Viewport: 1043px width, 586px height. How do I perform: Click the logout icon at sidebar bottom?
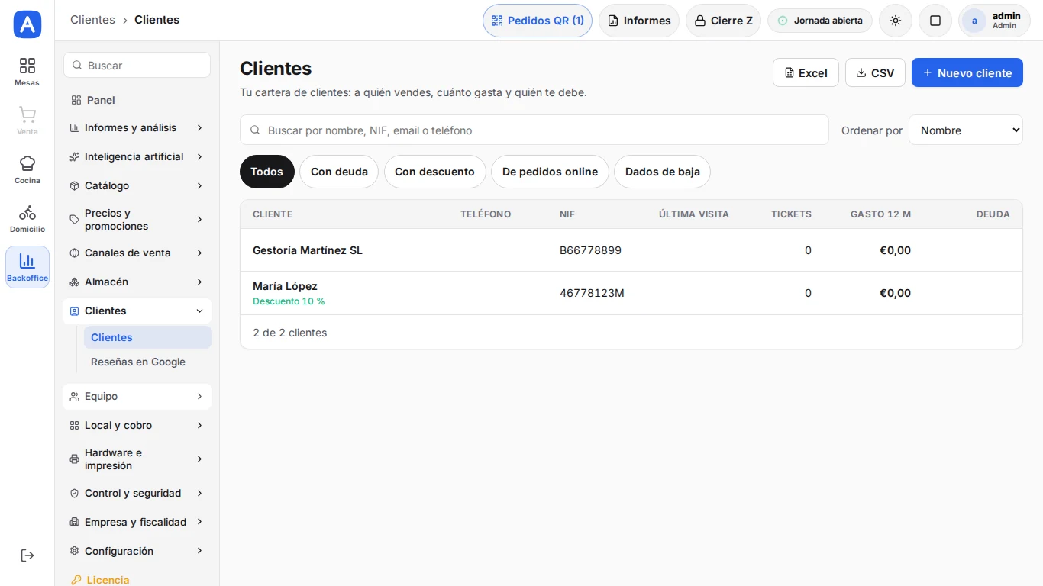27,555
